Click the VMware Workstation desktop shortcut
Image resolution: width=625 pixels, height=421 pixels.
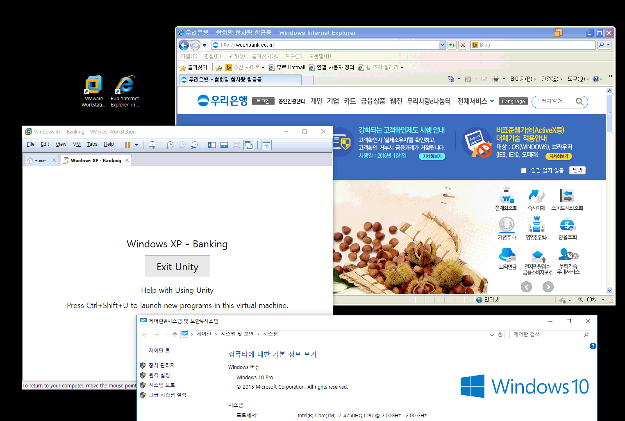(x=93, y=91)
